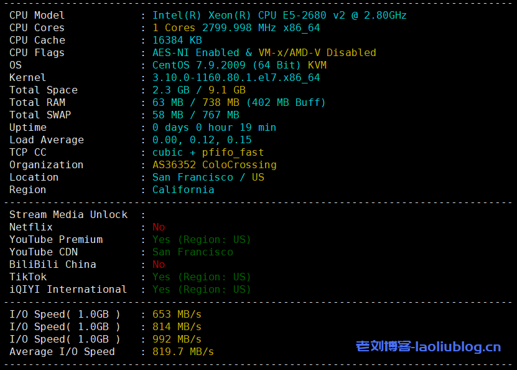
Task: Click the BiliBili China No result
Action: (x=159, y=264)
